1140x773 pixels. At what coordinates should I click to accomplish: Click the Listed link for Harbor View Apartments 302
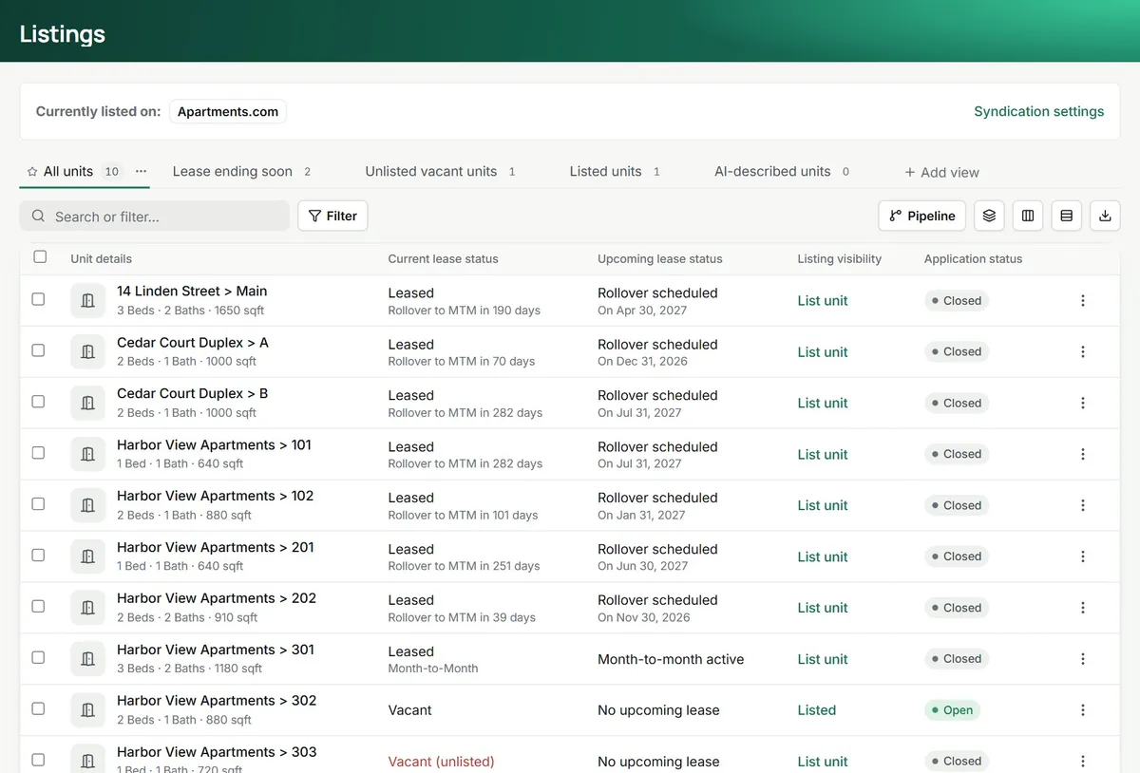(x=817, y=710)
